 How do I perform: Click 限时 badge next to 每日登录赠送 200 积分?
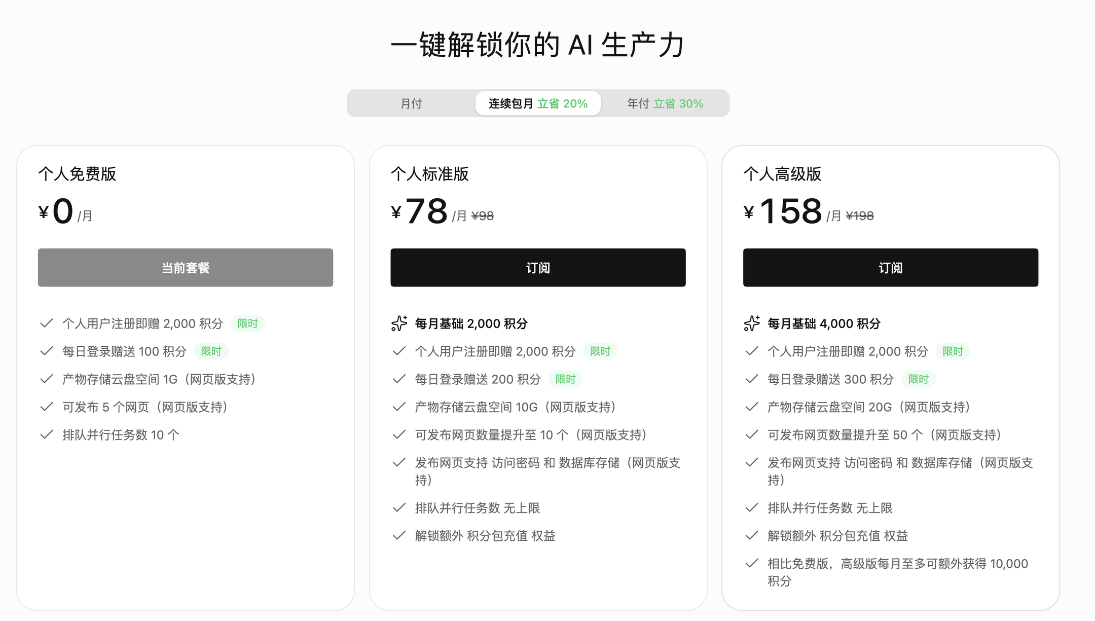coord(566,379)
